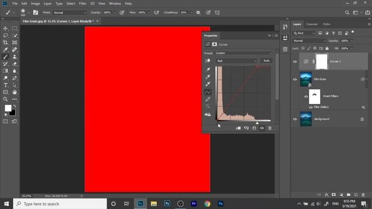Viewport: 372px width, 209px height.
Task: Open the Curves Preset dropdown
Action: [244, 53]
